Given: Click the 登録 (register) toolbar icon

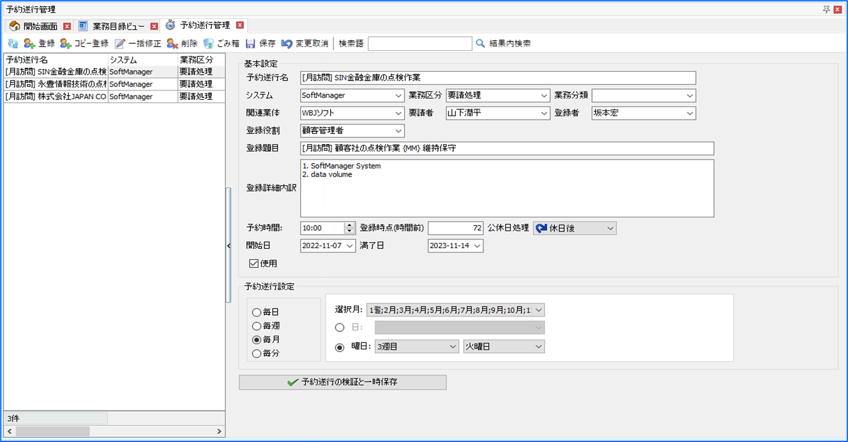Looking at the screenshot, I should [30, 44].
